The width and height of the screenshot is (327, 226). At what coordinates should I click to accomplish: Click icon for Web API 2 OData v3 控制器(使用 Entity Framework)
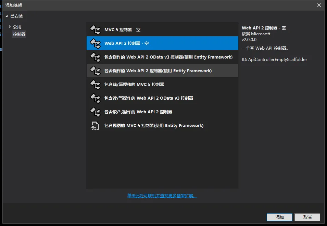(95, 57)
